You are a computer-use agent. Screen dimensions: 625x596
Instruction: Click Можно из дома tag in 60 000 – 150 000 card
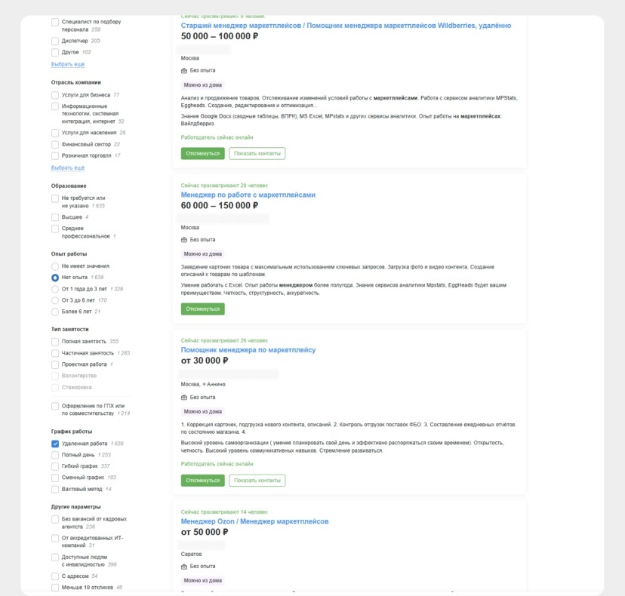(203, 253)
